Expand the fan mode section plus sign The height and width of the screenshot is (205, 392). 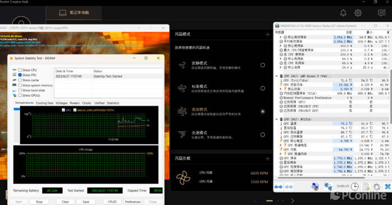click(x=268, y=35)
